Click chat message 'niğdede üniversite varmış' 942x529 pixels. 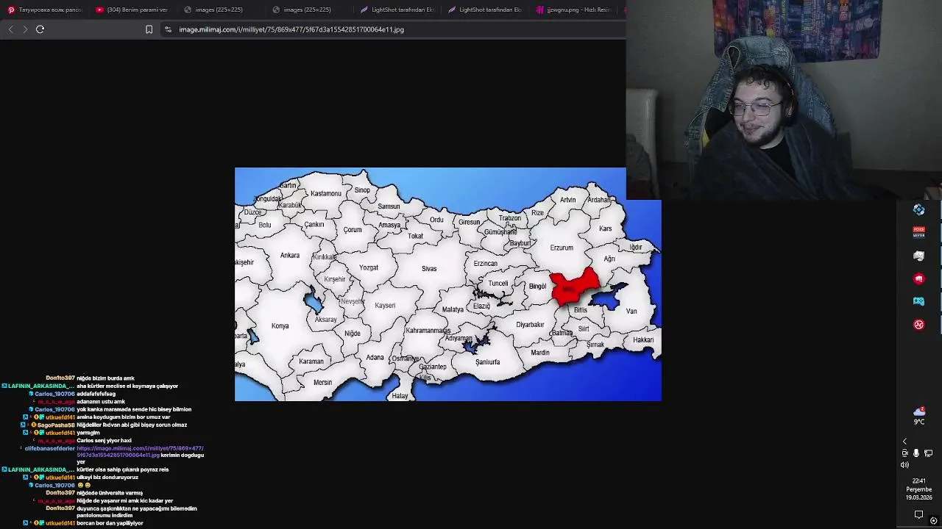coord(110,493)
